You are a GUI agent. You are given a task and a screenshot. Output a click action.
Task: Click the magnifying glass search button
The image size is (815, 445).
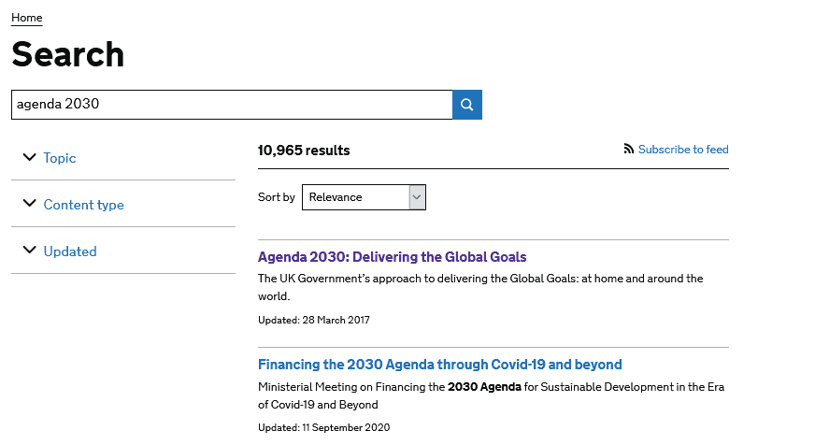click(466, 105)
